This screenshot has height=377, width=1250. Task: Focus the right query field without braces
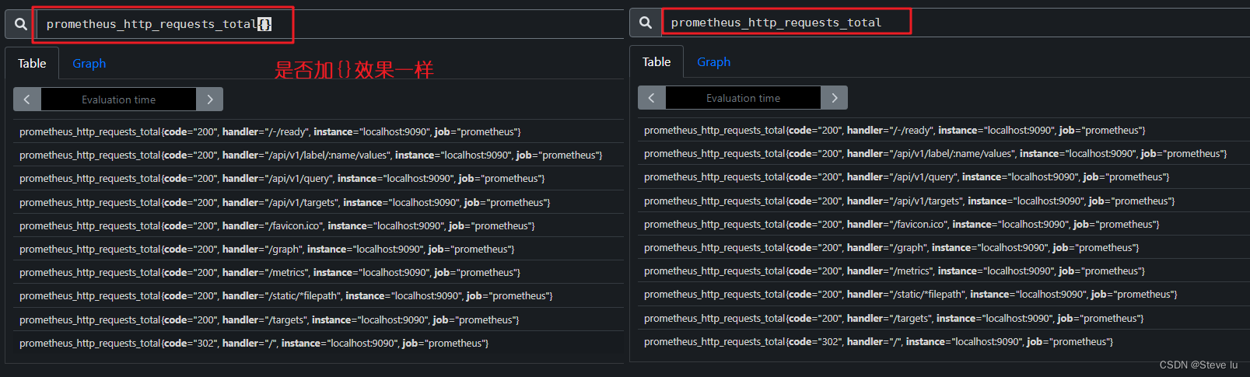tap(956, 23)
